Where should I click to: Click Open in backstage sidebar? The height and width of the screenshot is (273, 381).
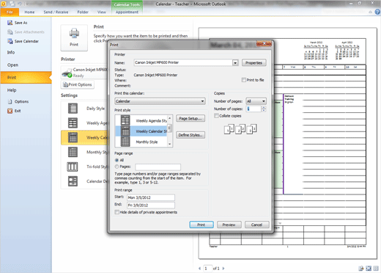(12, 65)
